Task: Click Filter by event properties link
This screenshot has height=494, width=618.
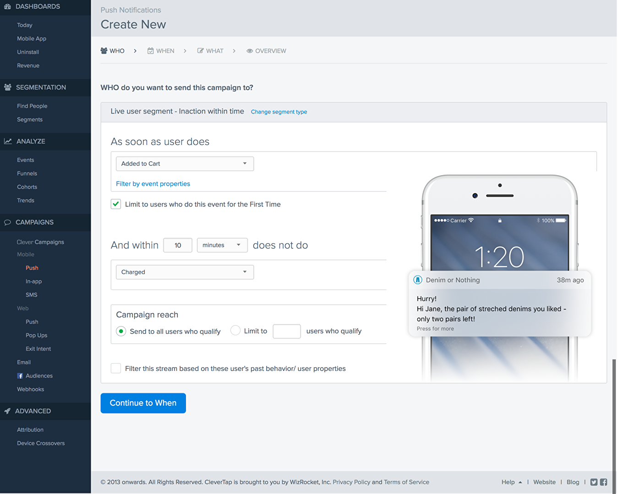Action: coord(153,184)
